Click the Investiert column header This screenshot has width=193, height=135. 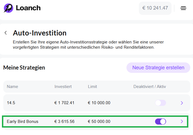[63, 87]
